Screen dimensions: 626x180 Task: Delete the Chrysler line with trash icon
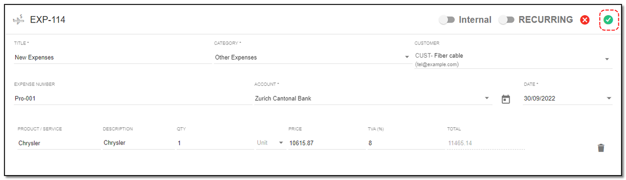pos(601,148)
